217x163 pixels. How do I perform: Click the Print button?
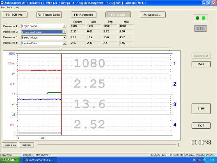(201, 64)
